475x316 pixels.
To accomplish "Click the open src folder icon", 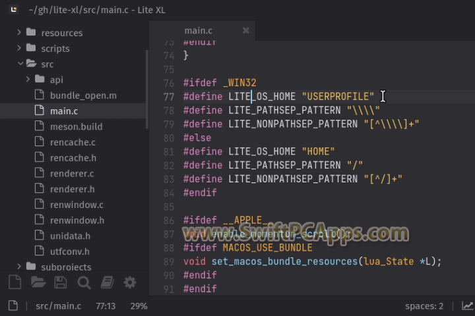I will coord(31,63).
